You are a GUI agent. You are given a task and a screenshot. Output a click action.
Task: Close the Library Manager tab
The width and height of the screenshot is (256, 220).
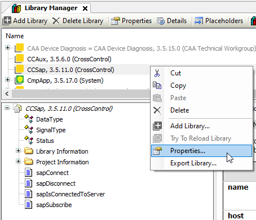tap(85, 8)
